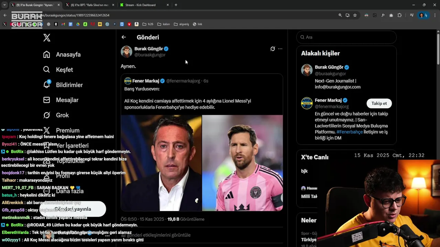
Task: Open the Kick bookmark icon
Action: (x=56, y=24)
